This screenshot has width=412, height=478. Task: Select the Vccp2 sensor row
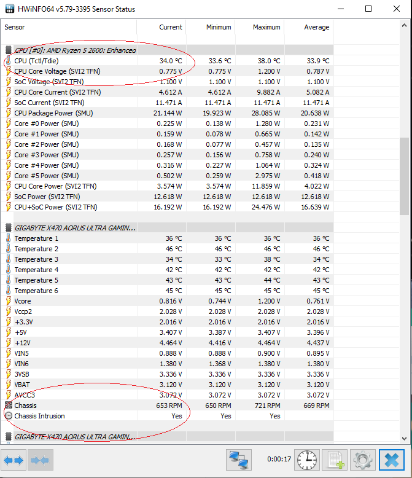click(167, 311)
